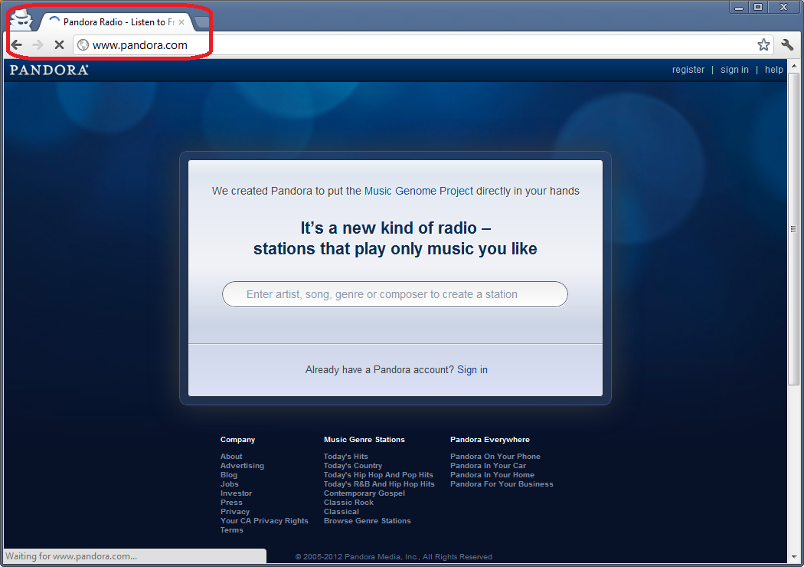Click the incognito spy icon
The image size is (804, 567).
21,19
